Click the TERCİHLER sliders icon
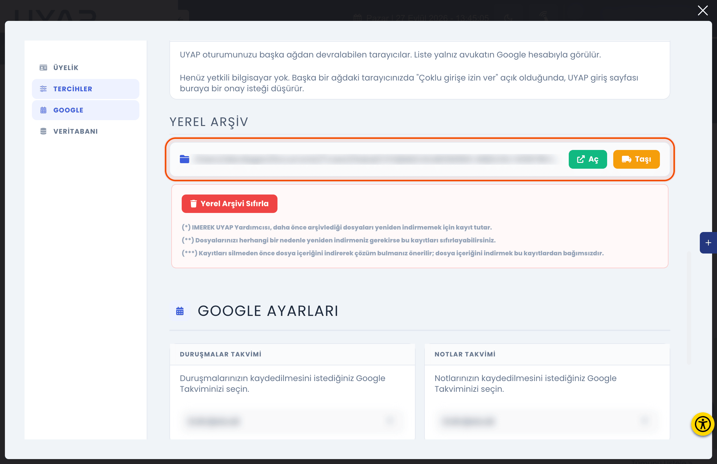 click(43, 89)
